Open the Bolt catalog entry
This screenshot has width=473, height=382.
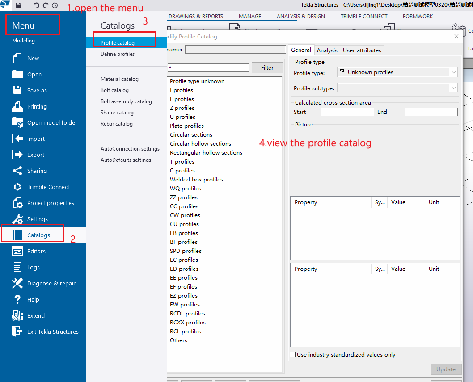tap(114, 90)
